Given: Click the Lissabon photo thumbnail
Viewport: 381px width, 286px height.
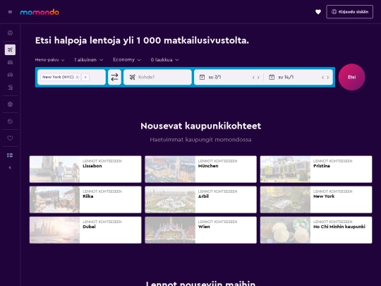Looking at the screenshot, I should 54,169.
